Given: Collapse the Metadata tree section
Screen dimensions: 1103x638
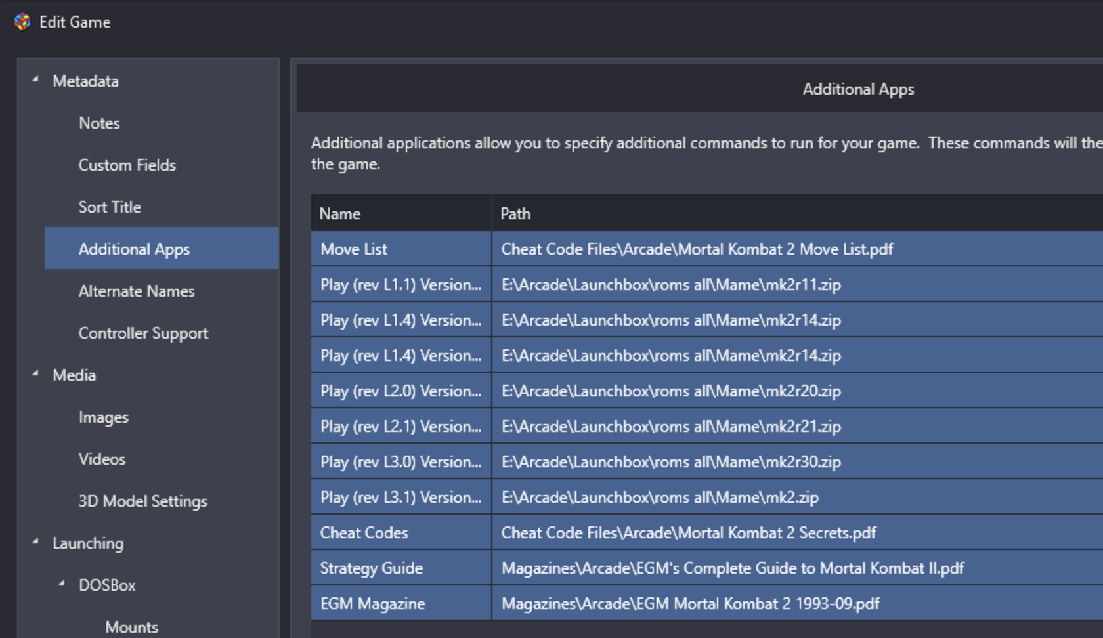Looking at the screenshot, I should 35,80.
